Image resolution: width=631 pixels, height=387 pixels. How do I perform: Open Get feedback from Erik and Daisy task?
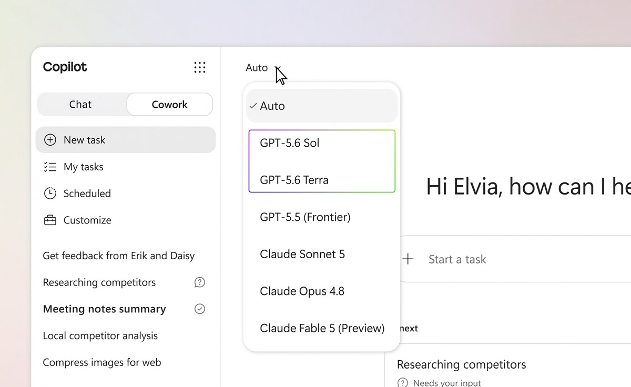[x=119, y=256]
